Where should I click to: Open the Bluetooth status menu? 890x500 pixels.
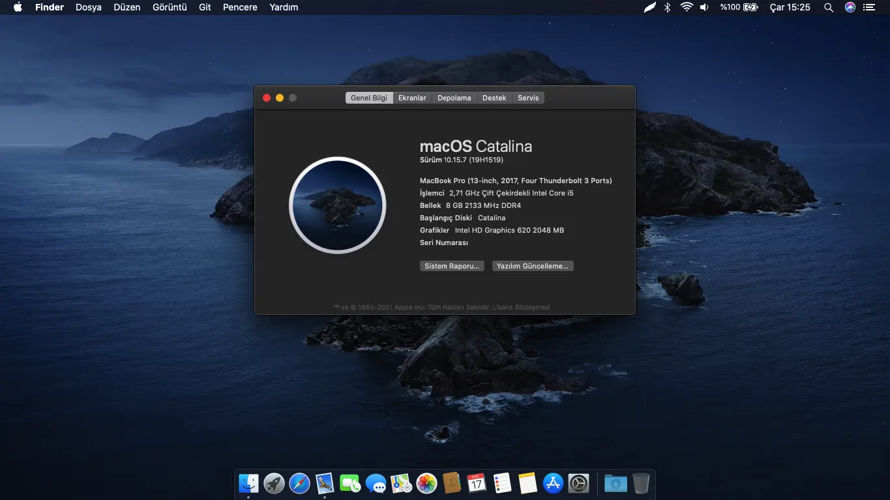click(667, 7)
